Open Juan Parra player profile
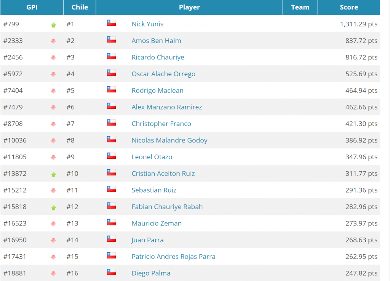Screen dimensions: 390x281 [147, 240]
